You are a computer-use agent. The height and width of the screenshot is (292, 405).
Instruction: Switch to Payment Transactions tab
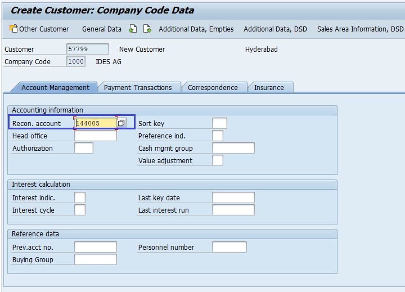[x=138, y=87]
